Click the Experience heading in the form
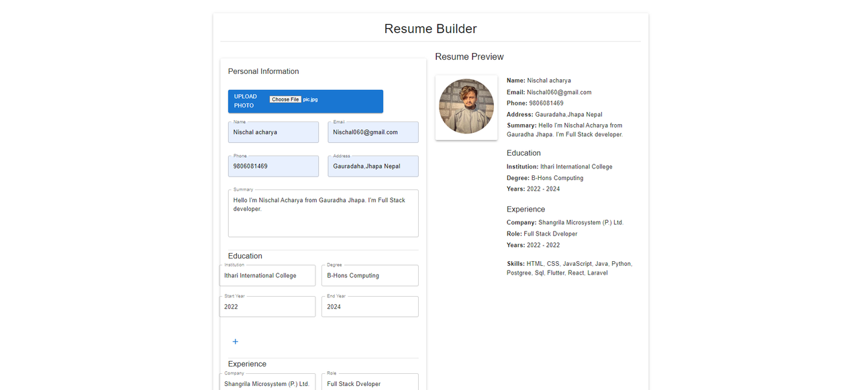859x390 pixels. point(247,364)
